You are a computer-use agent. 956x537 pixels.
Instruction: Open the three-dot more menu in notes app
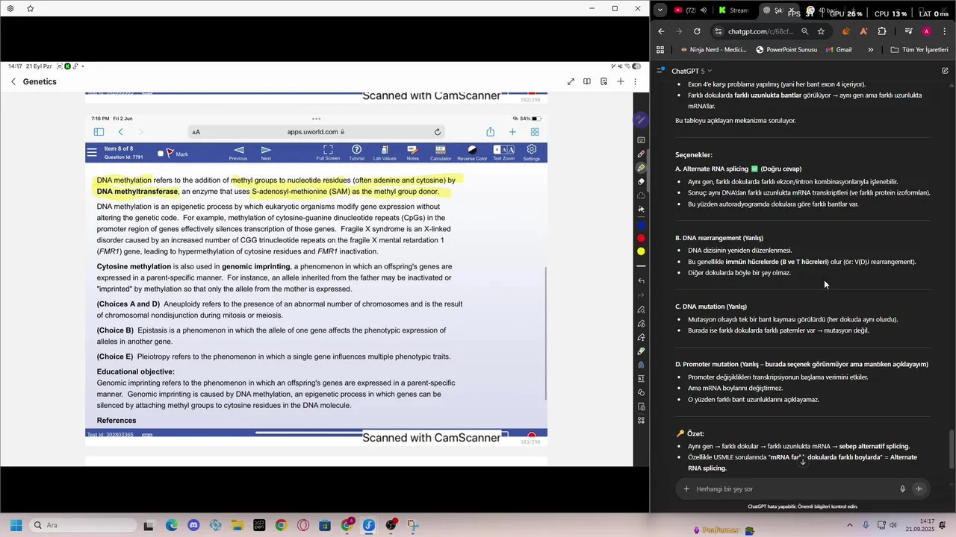click(x=636, y=81)
